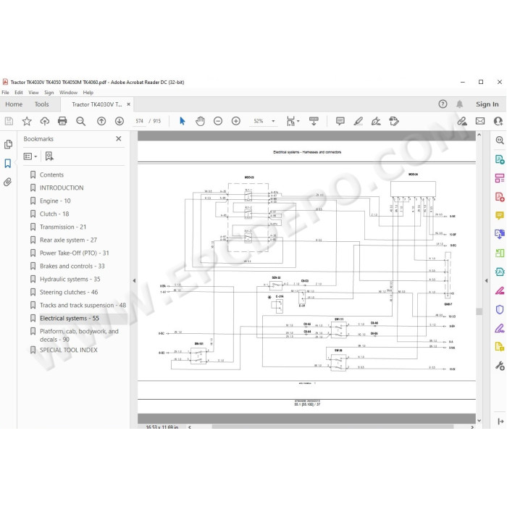
Task: Zoom in with the plus button
Action: pos(236,121)
